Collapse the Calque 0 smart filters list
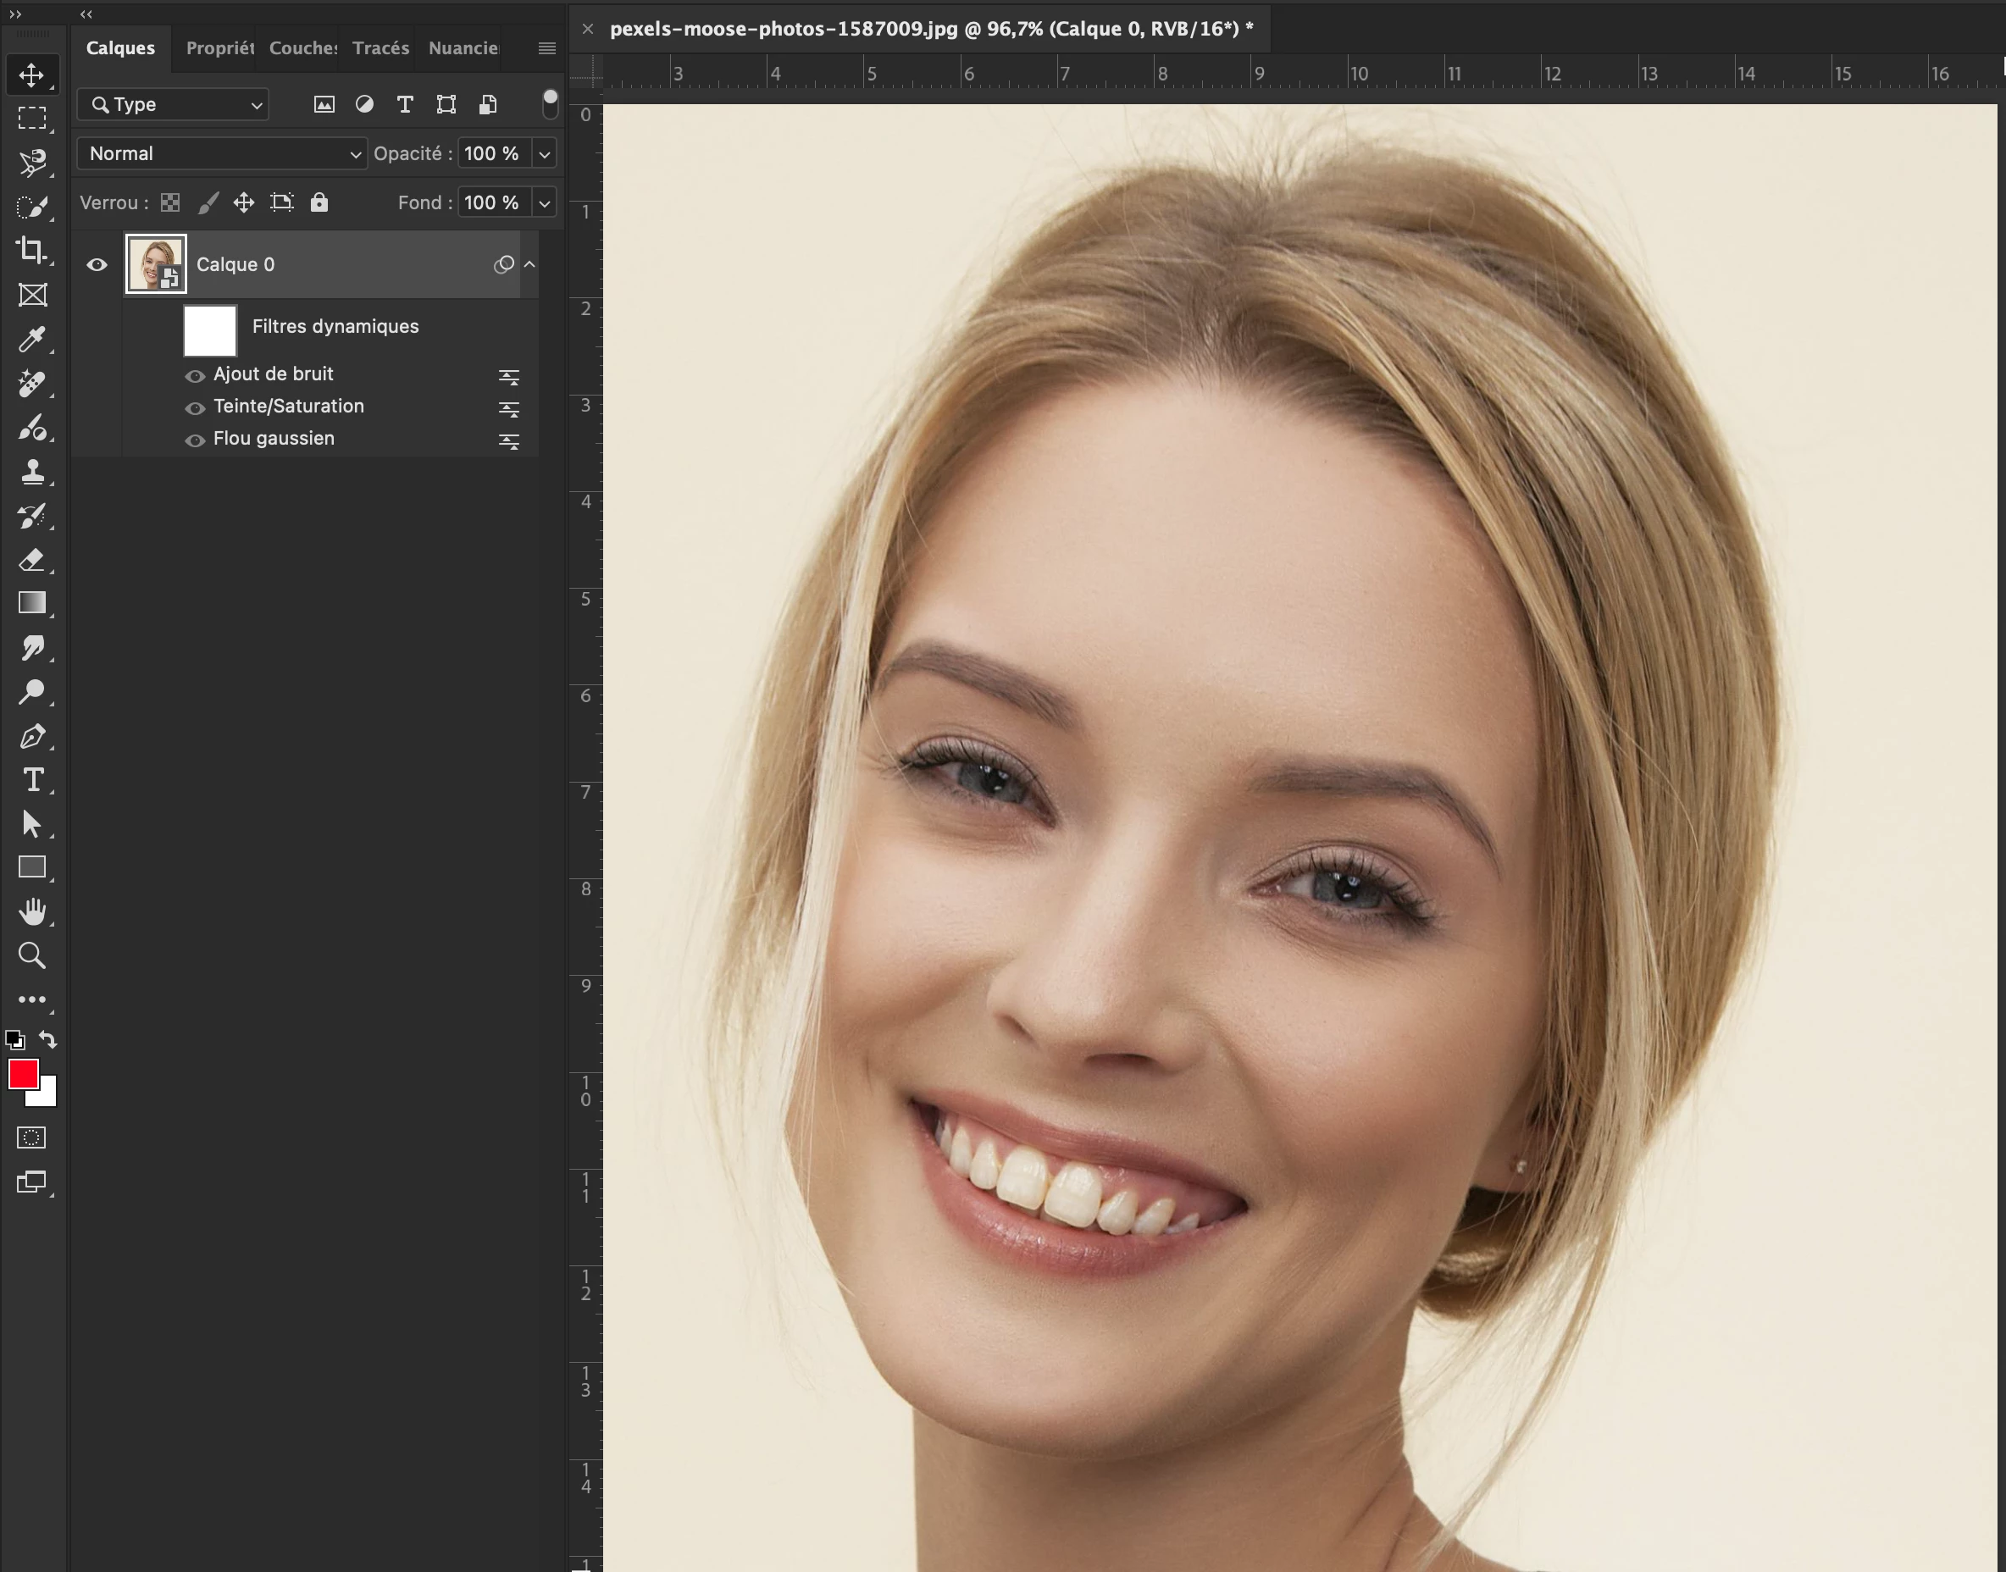Screen dimensions: 2006x1572 click(x=530, y=265)
